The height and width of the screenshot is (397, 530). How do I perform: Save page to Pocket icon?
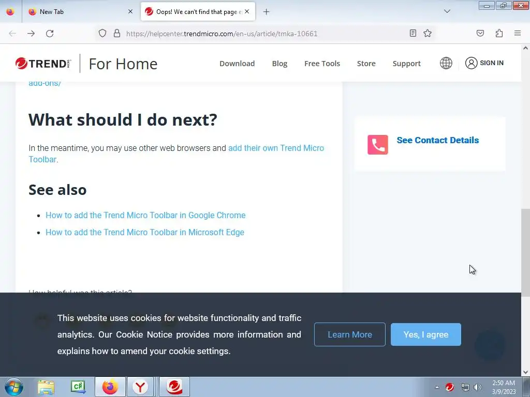point(480,33)
